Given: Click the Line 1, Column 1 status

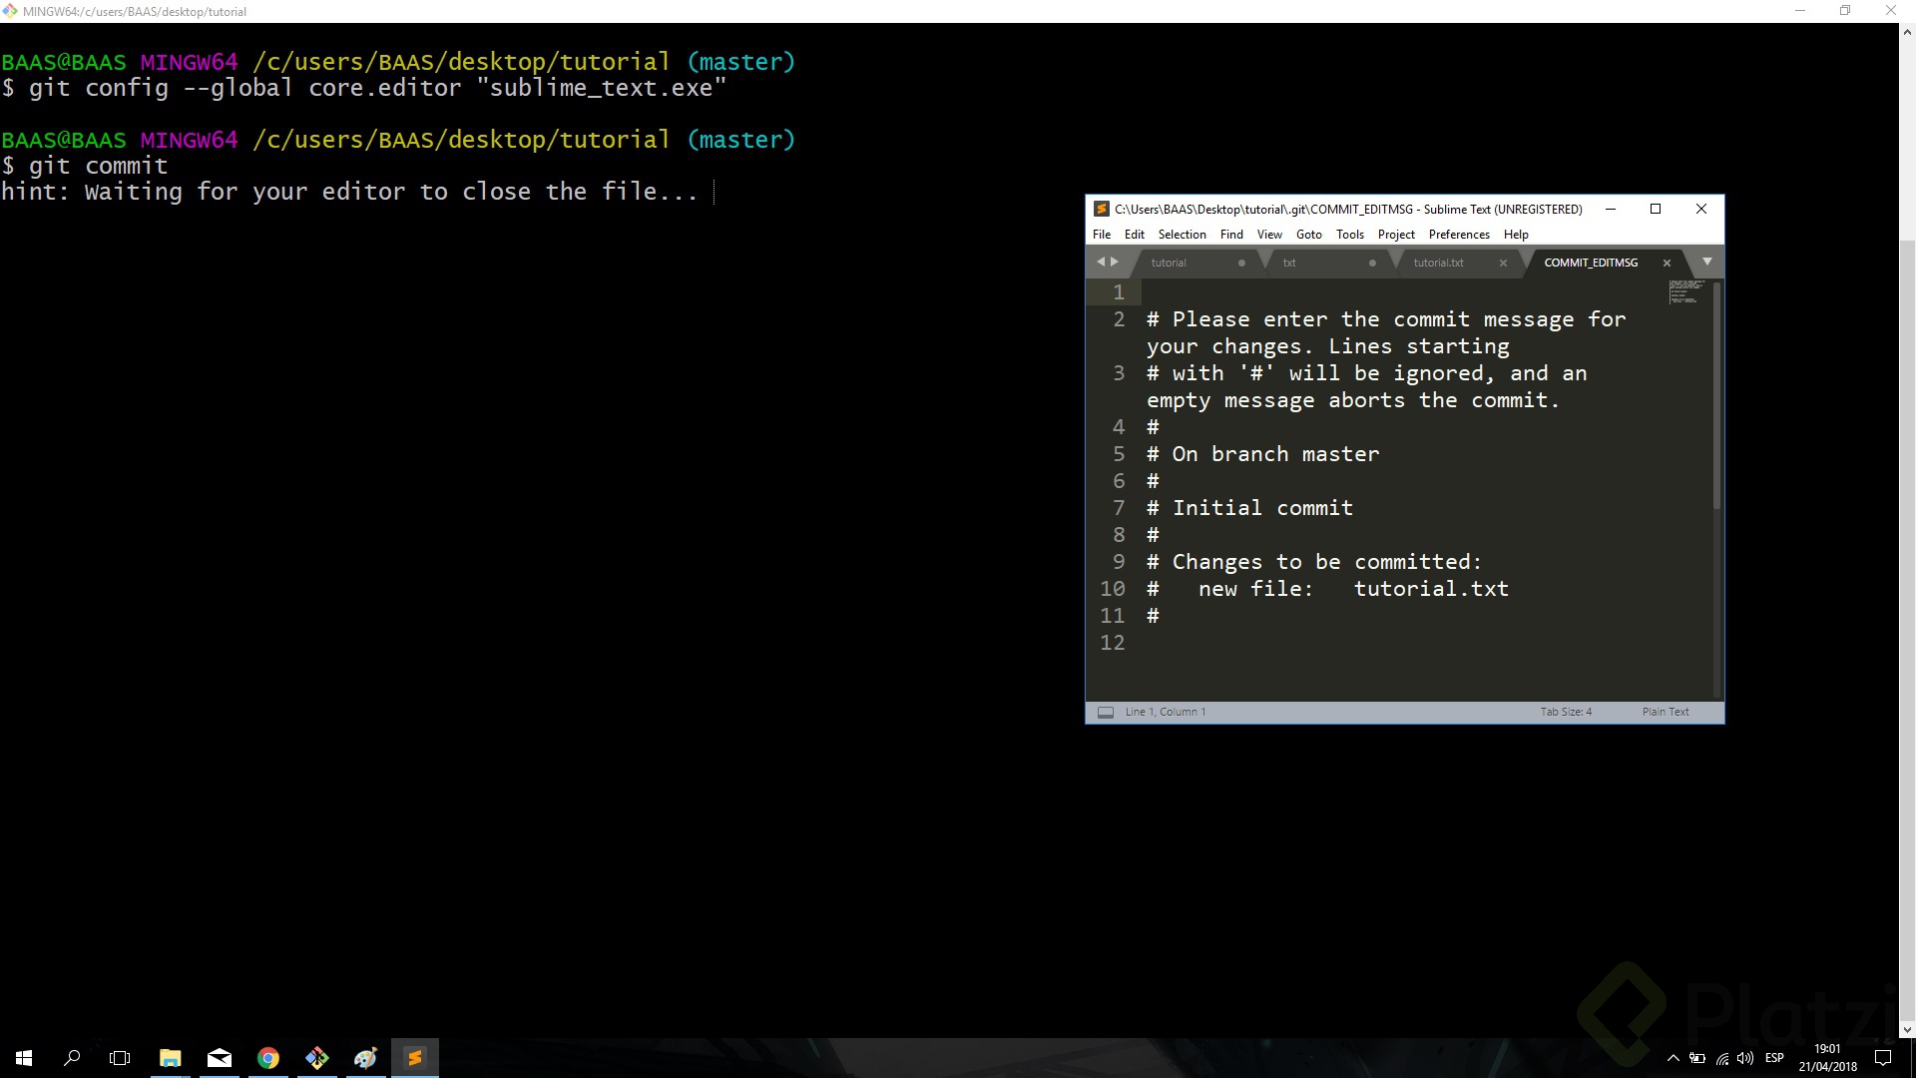Looking at the screenshot, I should click(x=1166, y=713).
